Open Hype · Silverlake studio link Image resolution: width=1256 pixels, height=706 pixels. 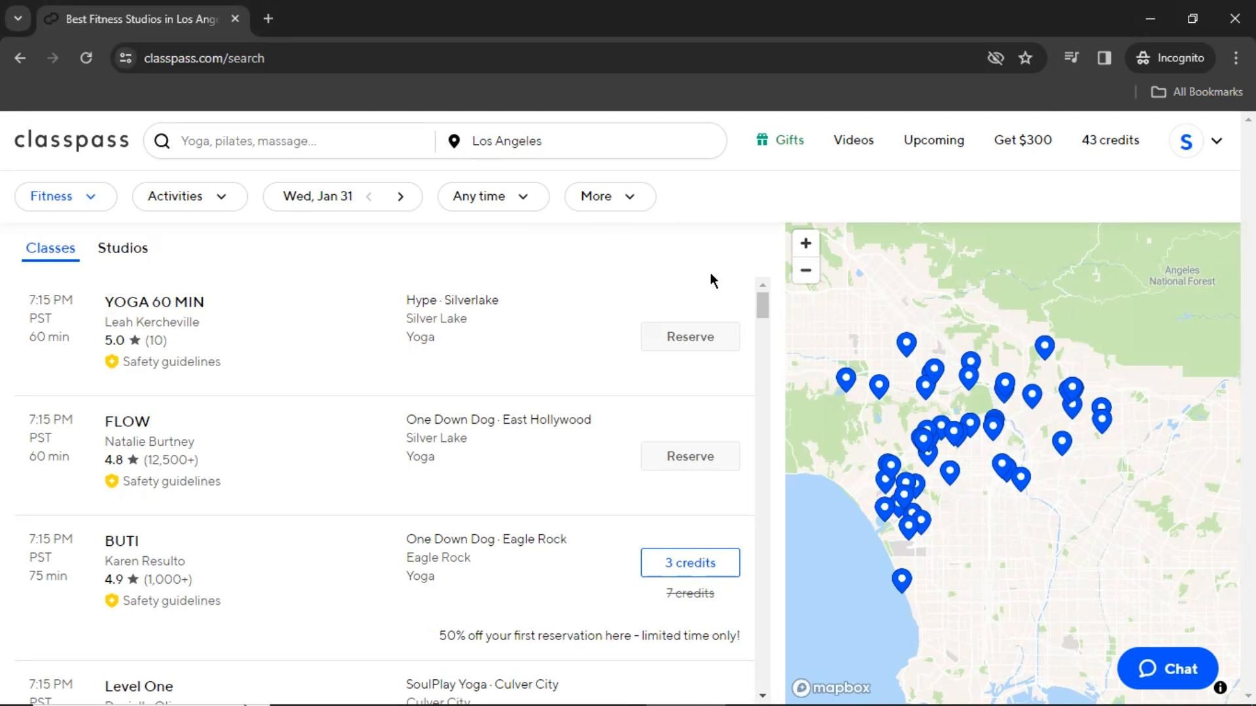[x=452, y=300]
